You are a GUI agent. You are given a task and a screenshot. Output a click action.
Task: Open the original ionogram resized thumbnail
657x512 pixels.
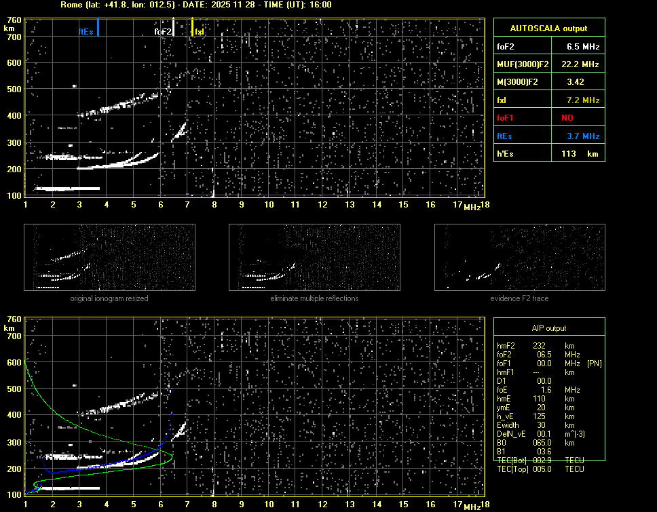click(109, 258)
